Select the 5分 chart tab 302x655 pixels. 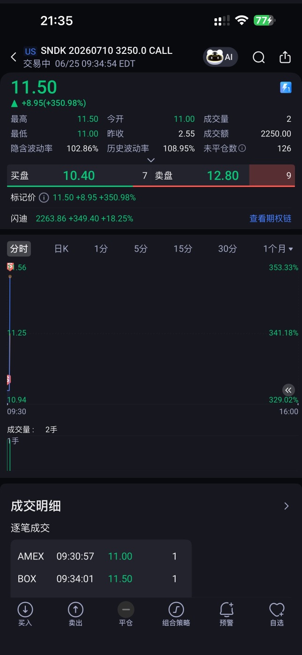(x=140, y=249)
